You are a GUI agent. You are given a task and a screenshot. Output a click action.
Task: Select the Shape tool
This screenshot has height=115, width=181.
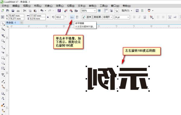click(x=3, y=29)
